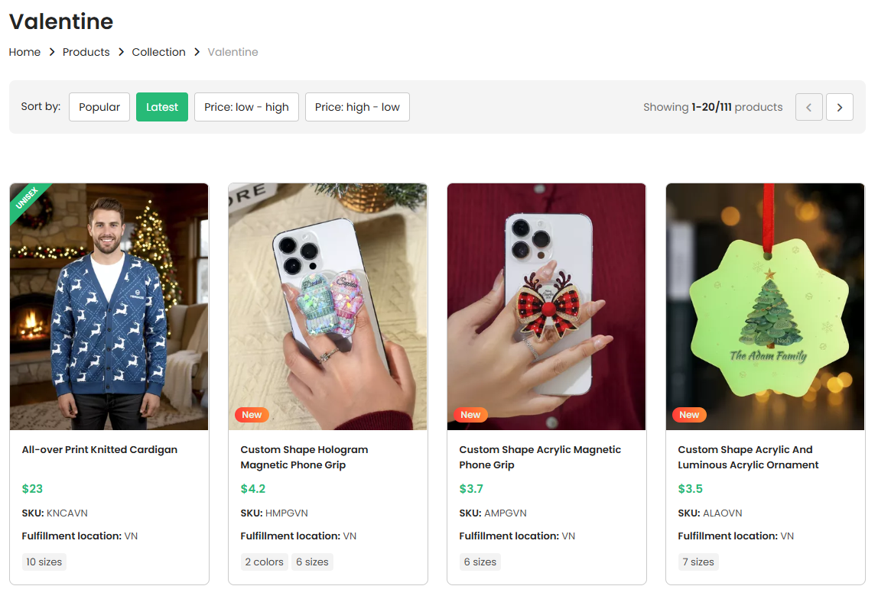Select the Latest sort option
Viewport: 878px width, 599px height.
coord(162,107)
